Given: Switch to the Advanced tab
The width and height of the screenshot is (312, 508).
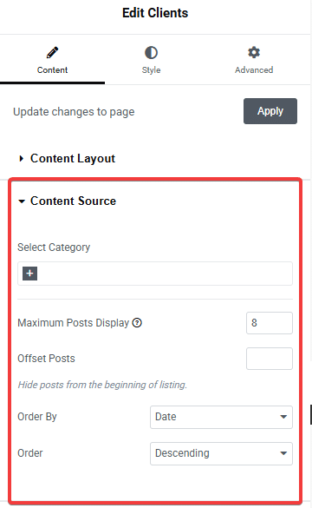Looking at the screenshot, I should click(254, 61).
